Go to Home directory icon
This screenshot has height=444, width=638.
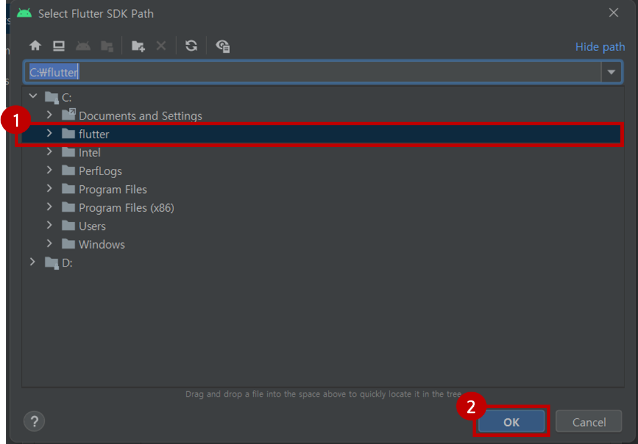[35, 45]
